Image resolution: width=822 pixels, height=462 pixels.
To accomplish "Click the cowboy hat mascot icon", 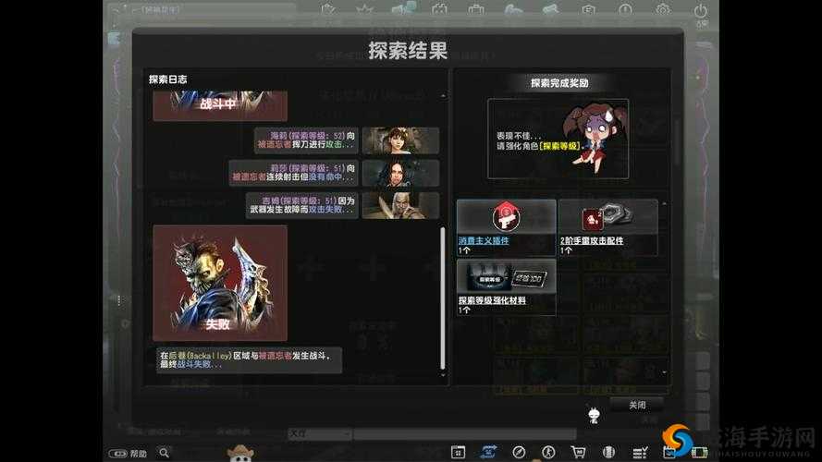I will [x=240, y=453].
